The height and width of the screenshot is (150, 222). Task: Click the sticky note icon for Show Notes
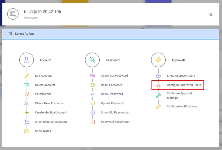26,131
